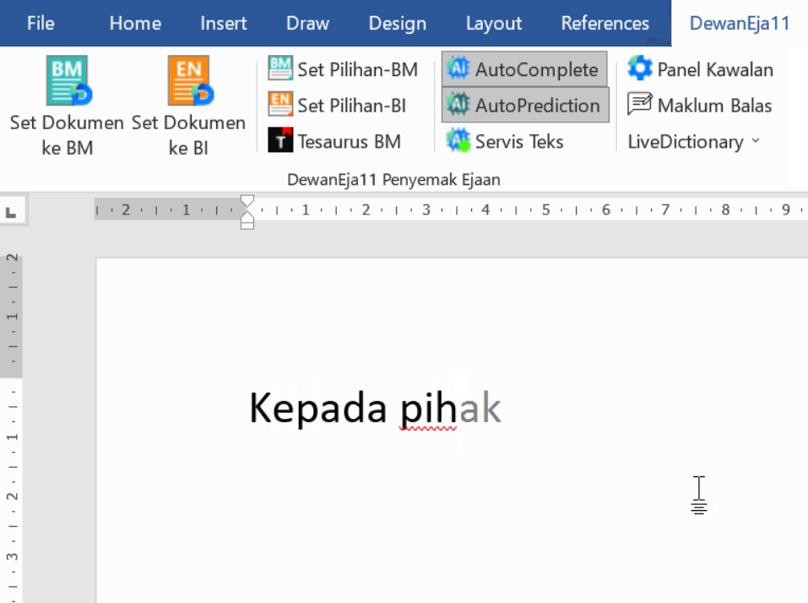Switch to the Insert tab
The height and width of the screenshot is (603, 808).
point(224,23)
